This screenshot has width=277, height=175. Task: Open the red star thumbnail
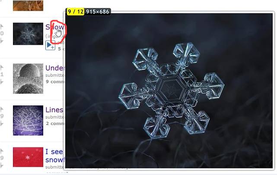tap(28, 157)
